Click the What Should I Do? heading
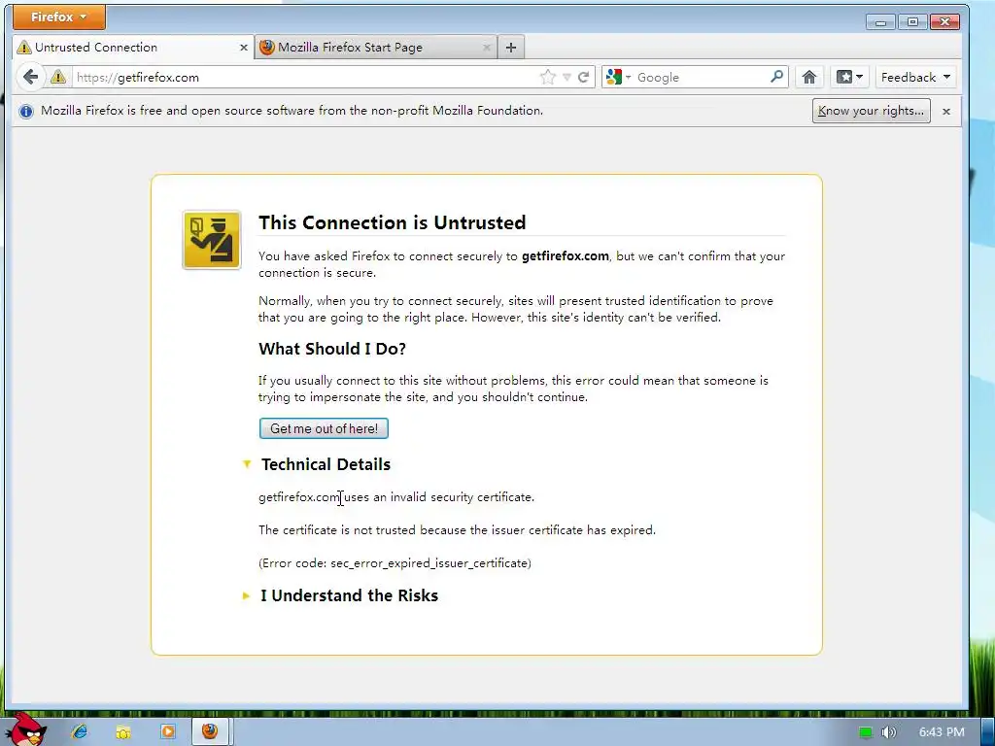 332,349
